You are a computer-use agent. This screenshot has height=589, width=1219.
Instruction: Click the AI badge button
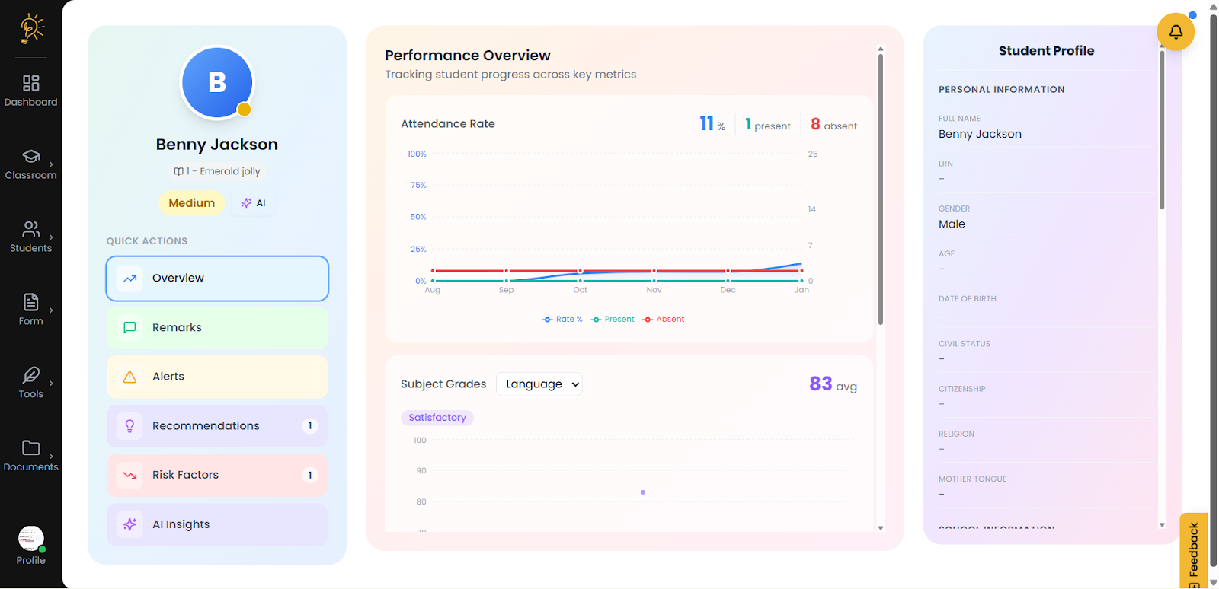coord(254,203)
